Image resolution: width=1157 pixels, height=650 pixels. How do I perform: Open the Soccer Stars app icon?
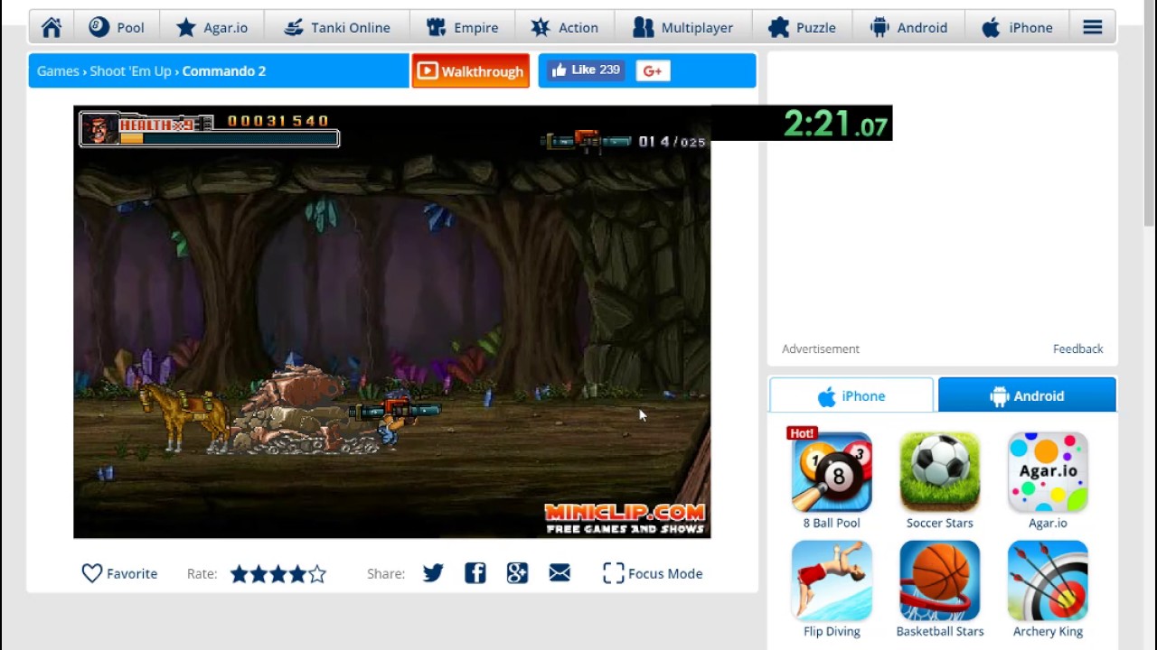click(x=940, y=472)
